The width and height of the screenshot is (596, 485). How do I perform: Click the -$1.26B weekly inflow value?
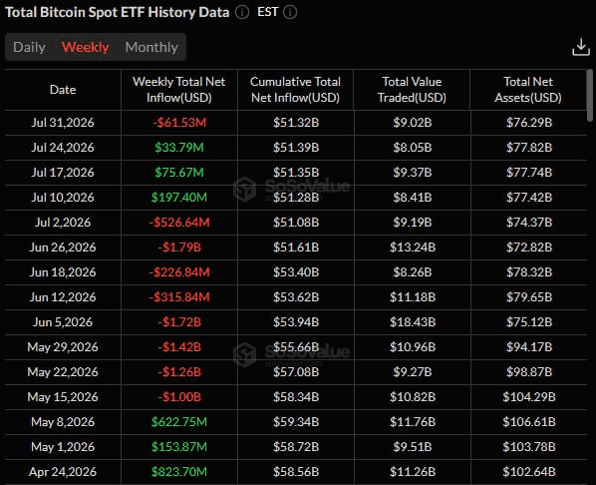tap(179, 372)
